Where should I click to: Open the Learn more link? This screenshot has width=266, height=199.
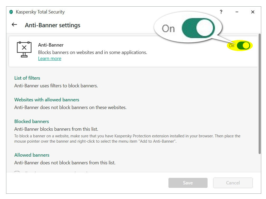tap(49, 58)
